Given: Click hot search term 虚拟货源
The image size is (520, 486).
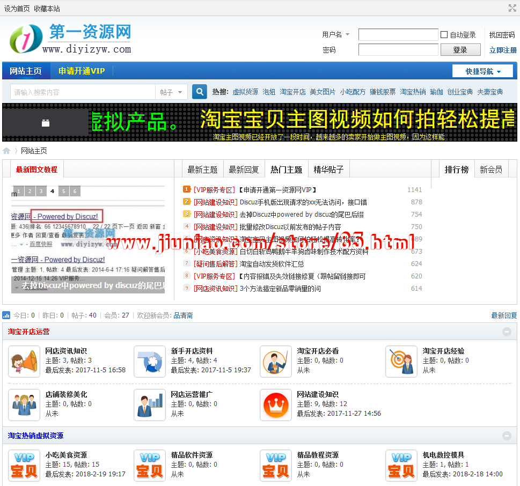Looking at the screenshot, I should [x=245, y=92].
